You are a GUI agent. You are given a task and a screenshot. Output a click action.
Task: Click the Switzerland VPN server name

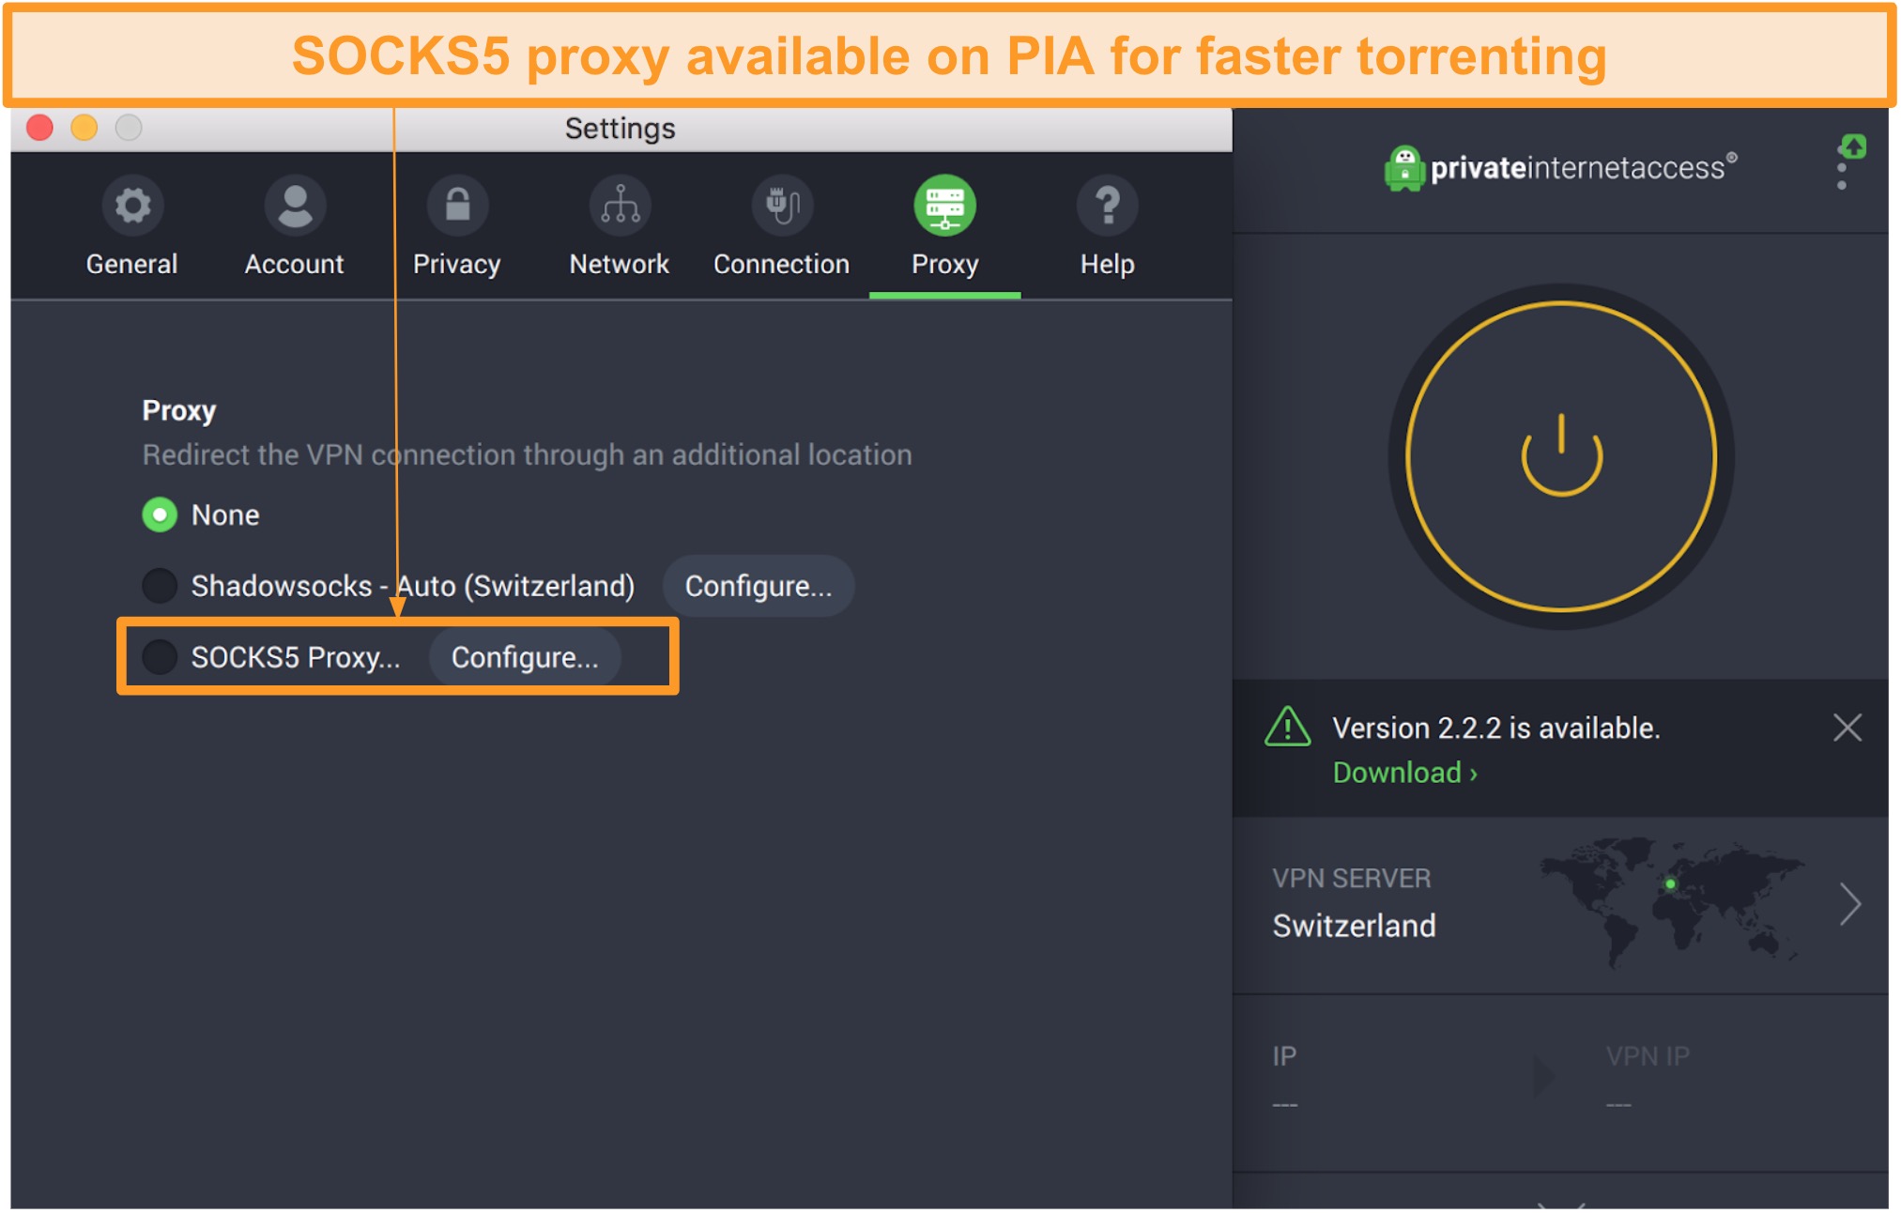point(1354,926)
